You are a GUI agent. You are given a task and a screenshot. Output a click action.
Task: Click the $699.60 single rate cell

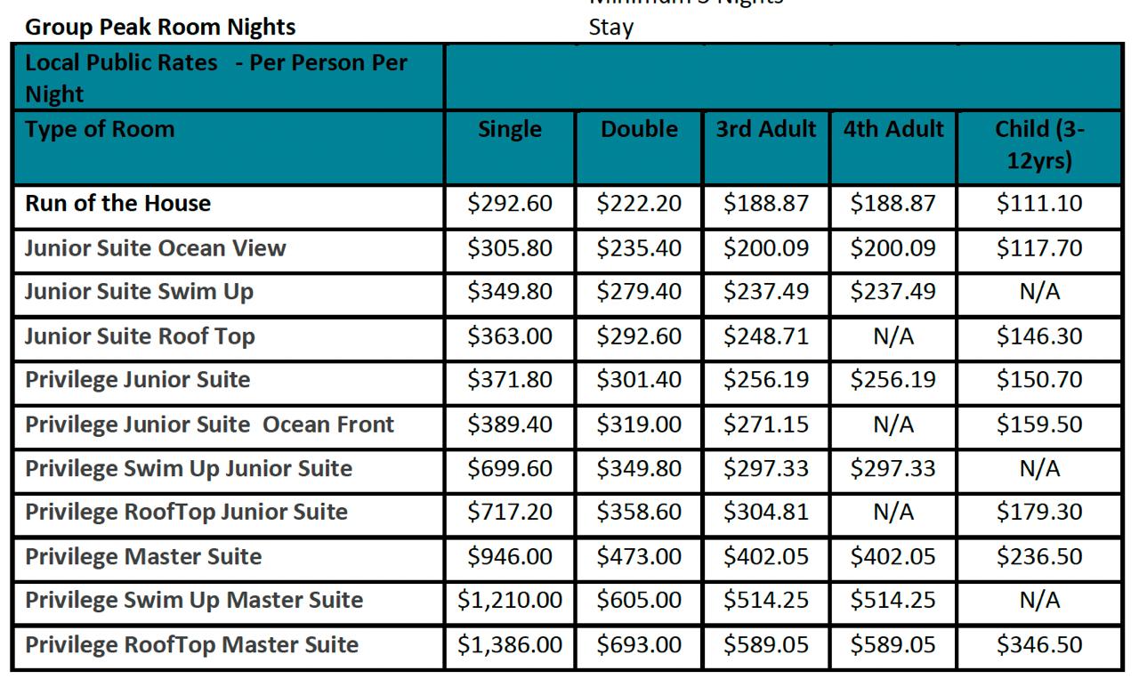(510, 468)
